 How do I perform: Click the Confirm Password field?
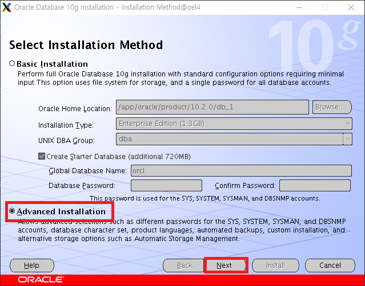coord(315,186)
